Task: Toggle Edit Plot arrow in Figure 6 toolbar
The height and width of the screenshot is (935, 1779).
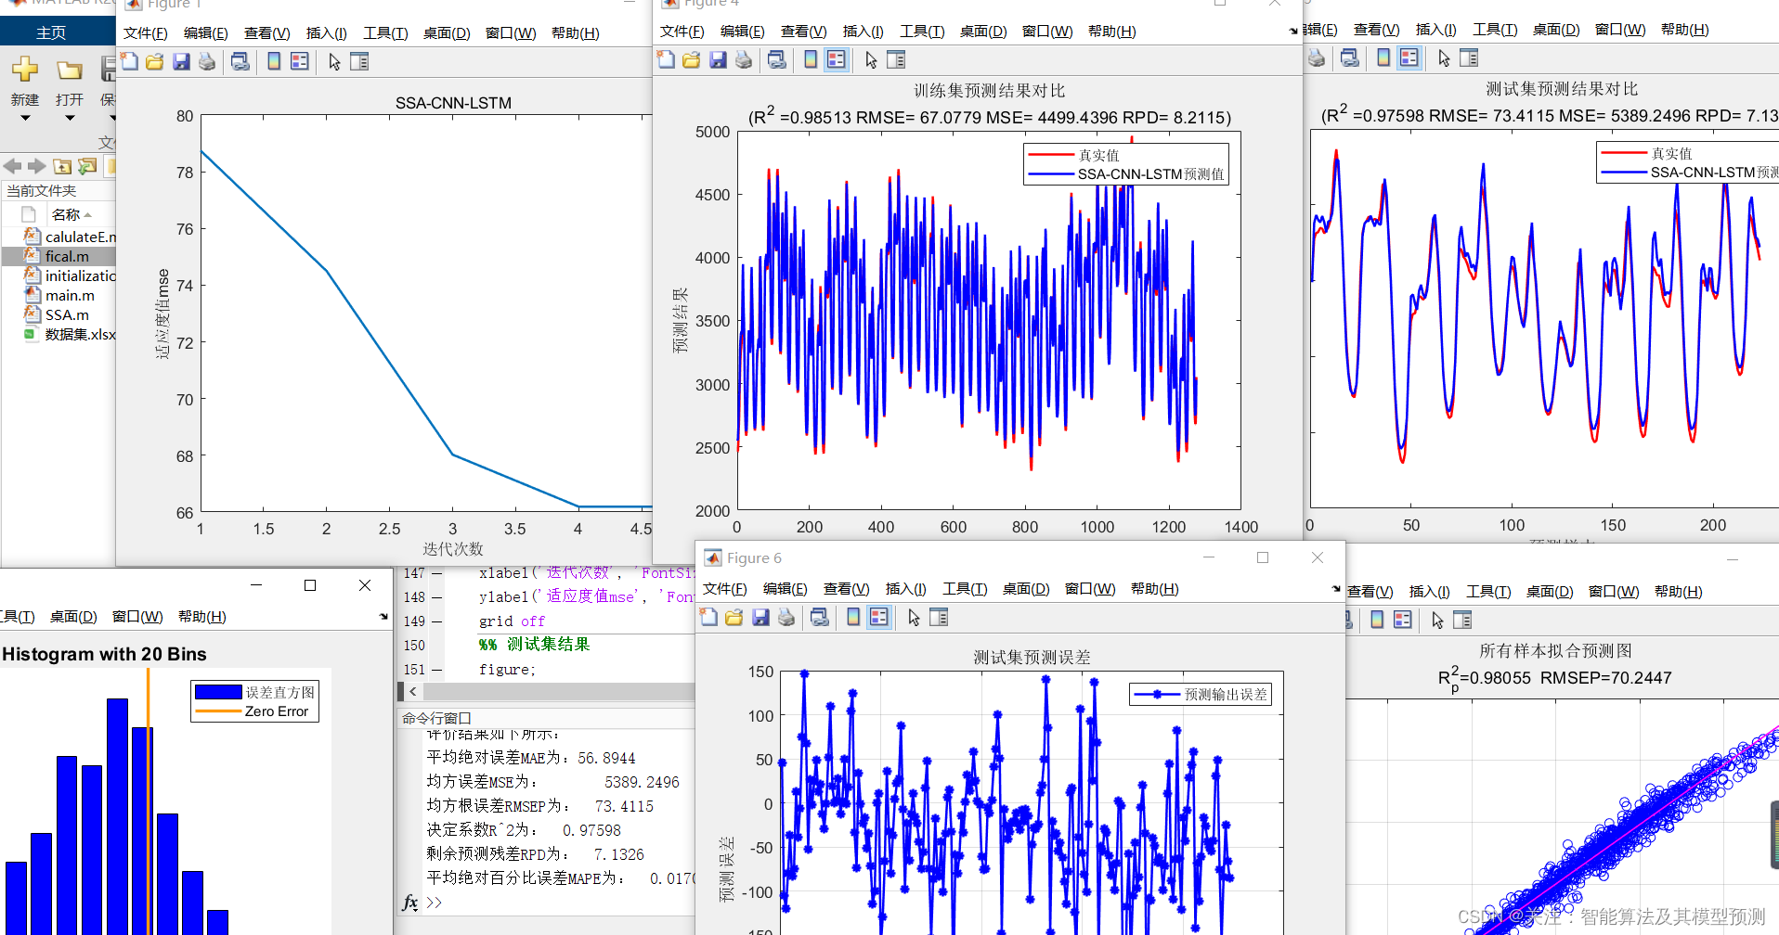Action: click(x=914, y=617)
